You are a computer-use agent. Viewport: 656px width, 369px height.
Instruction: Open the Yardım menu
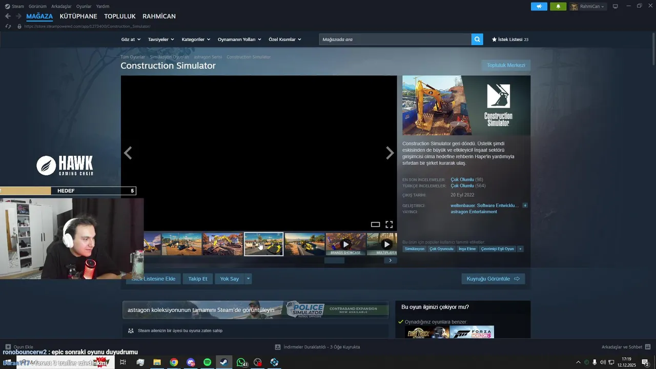tap(102, 6)
